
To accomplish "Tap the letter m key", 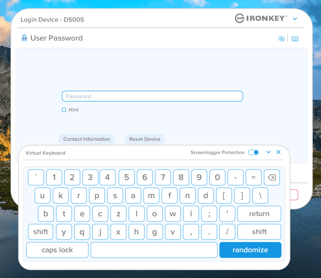I will pos(151,196).
